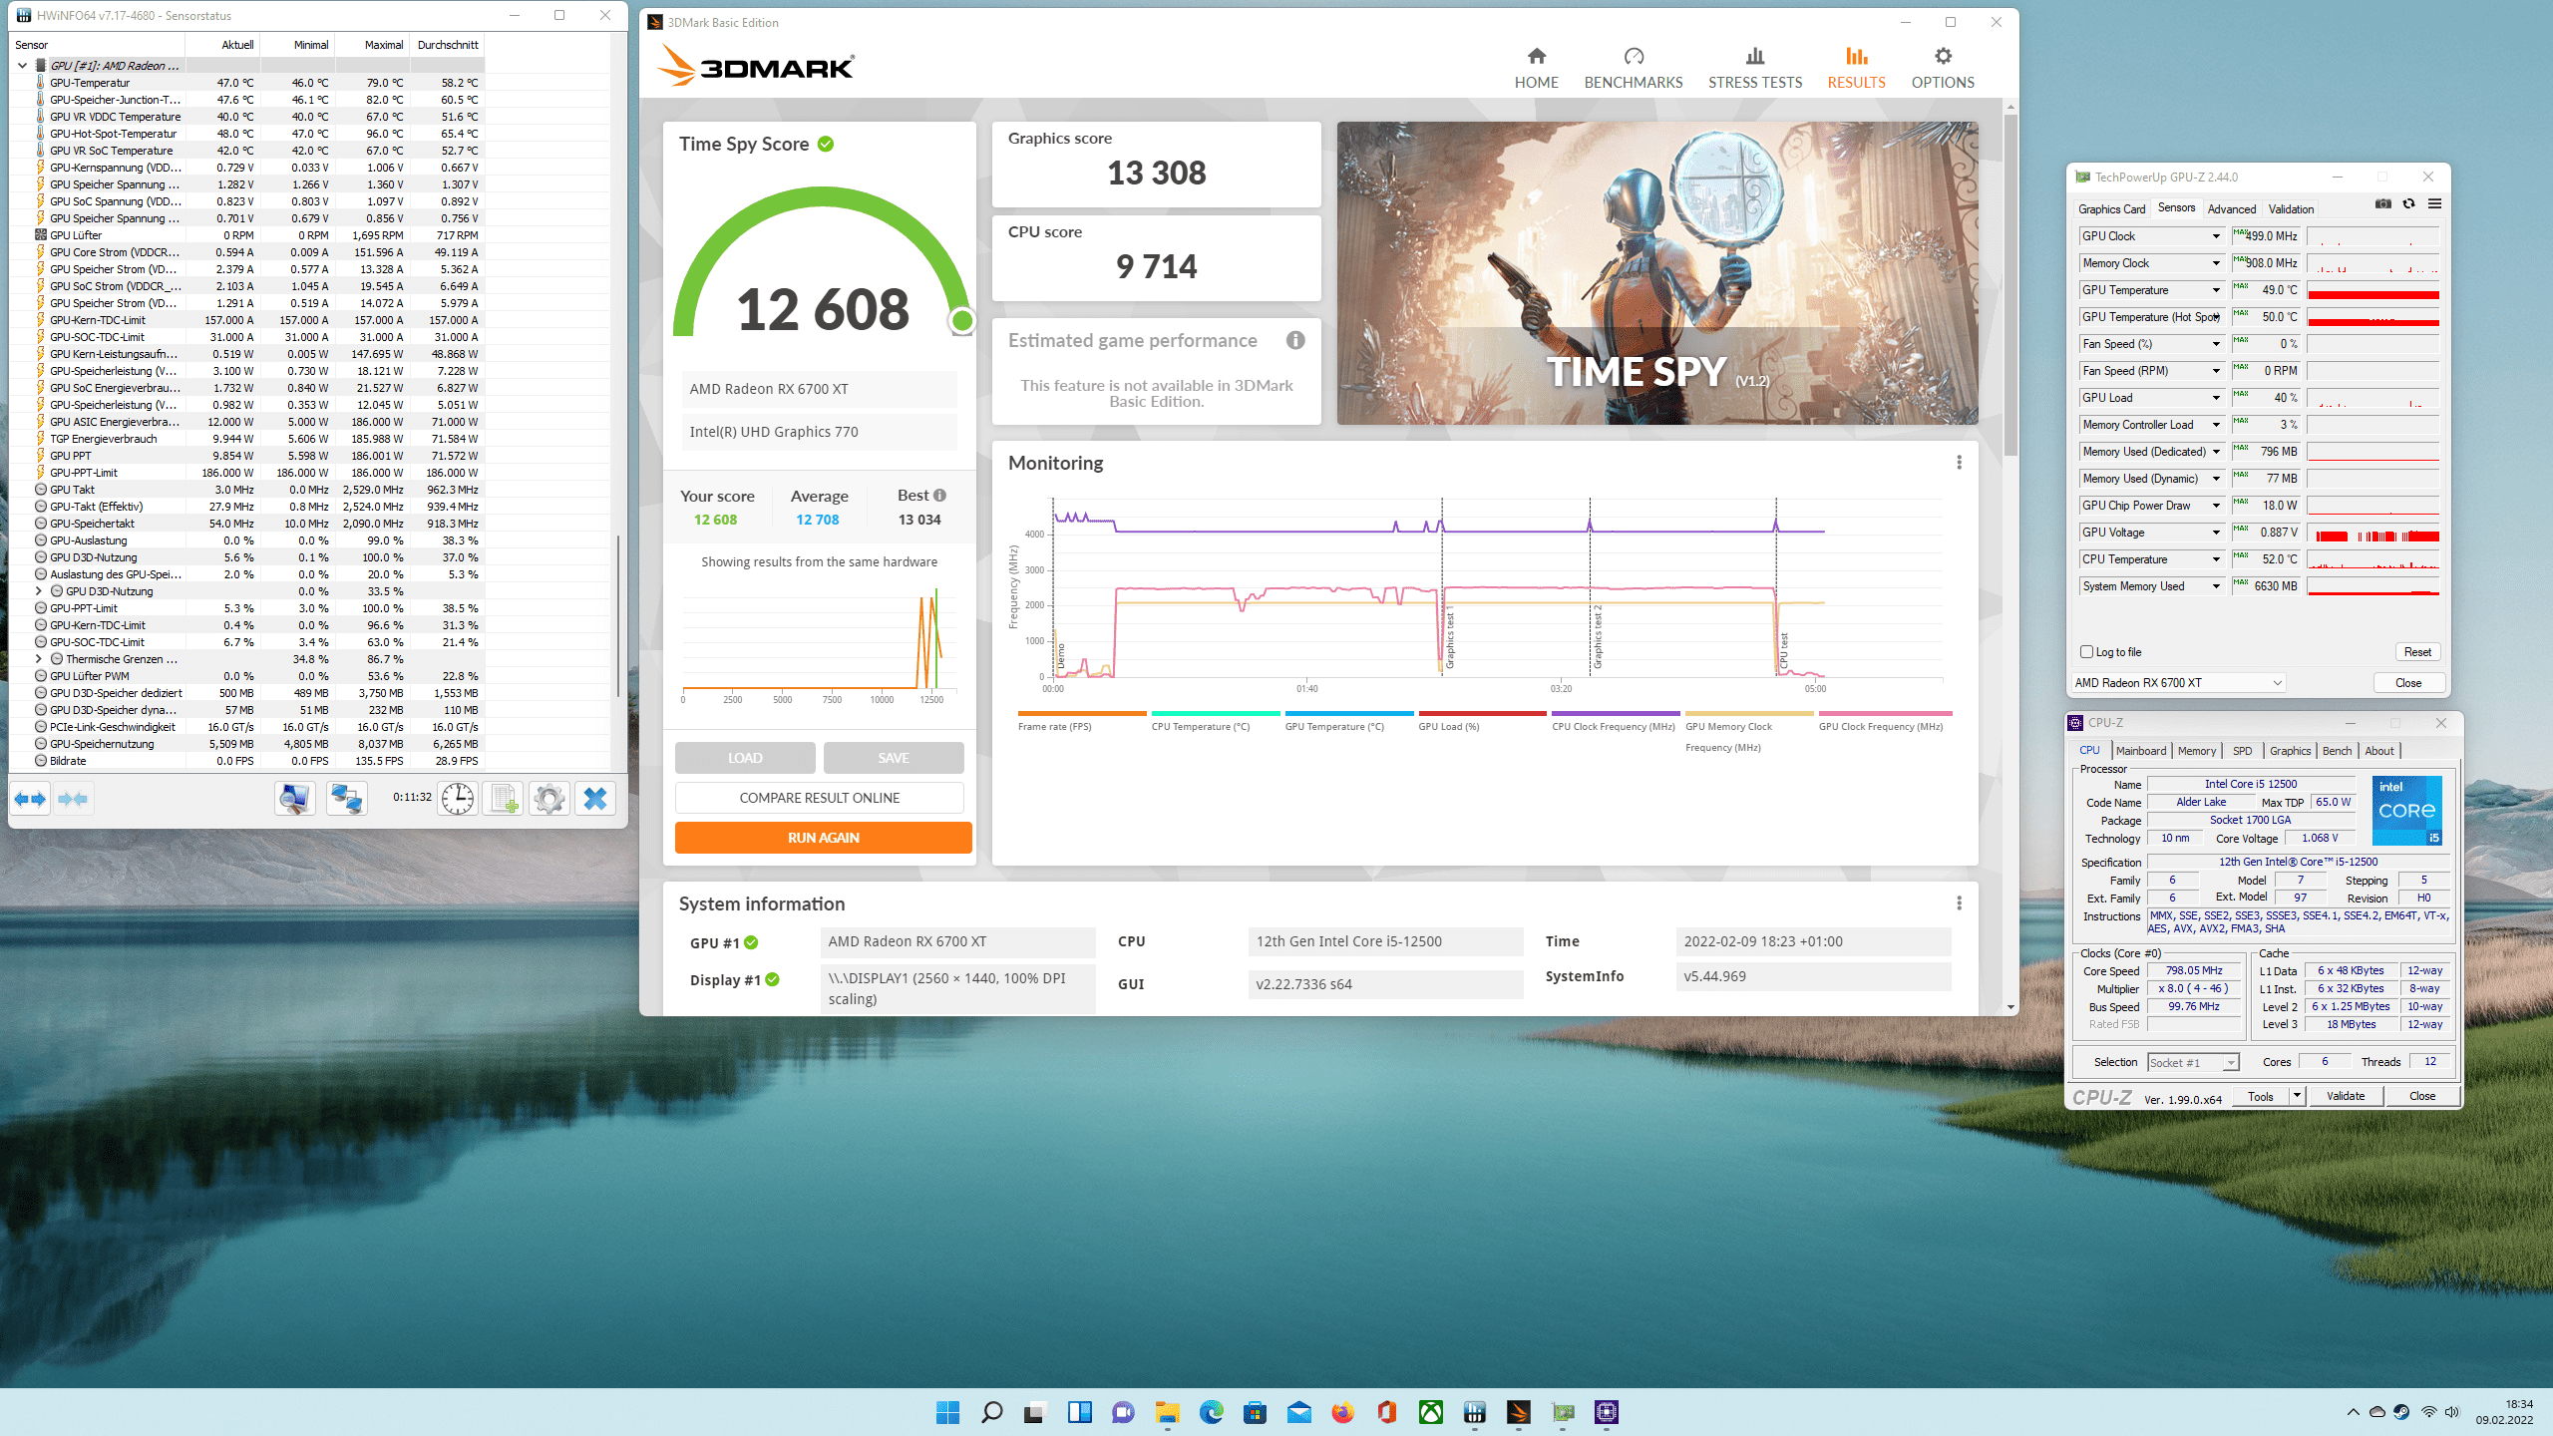Image resolution: width=2553 pixels, height=1436 pixels.
Task: Click 3DMark vertical scrollbar thumb
Action: [2010, 284]
